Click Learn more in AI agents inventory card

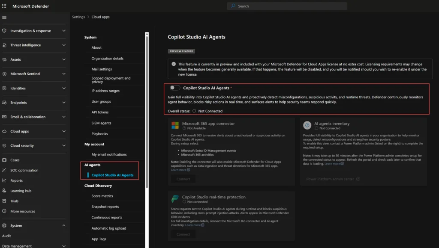click(x=332, y=164)
